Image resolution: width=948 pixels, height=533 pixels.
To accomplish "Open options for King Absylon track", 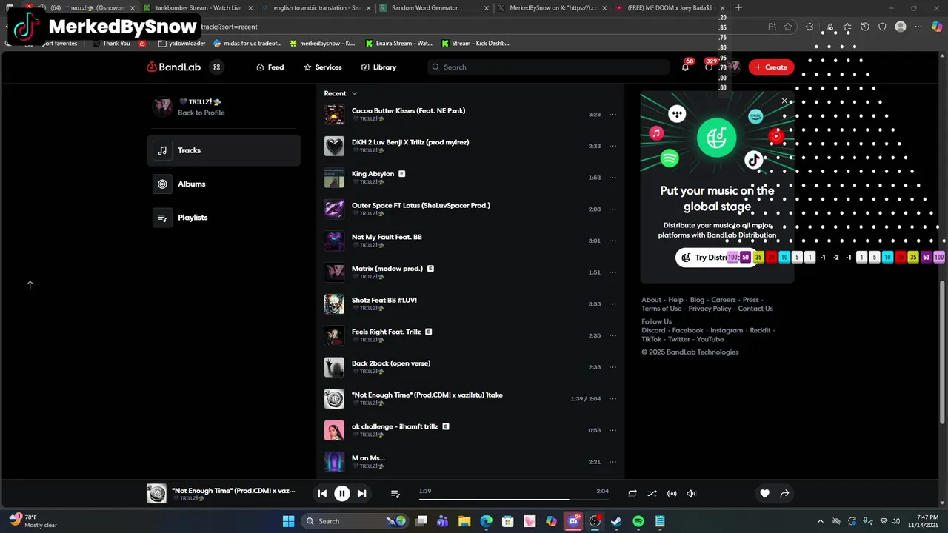I will point(612,178).
